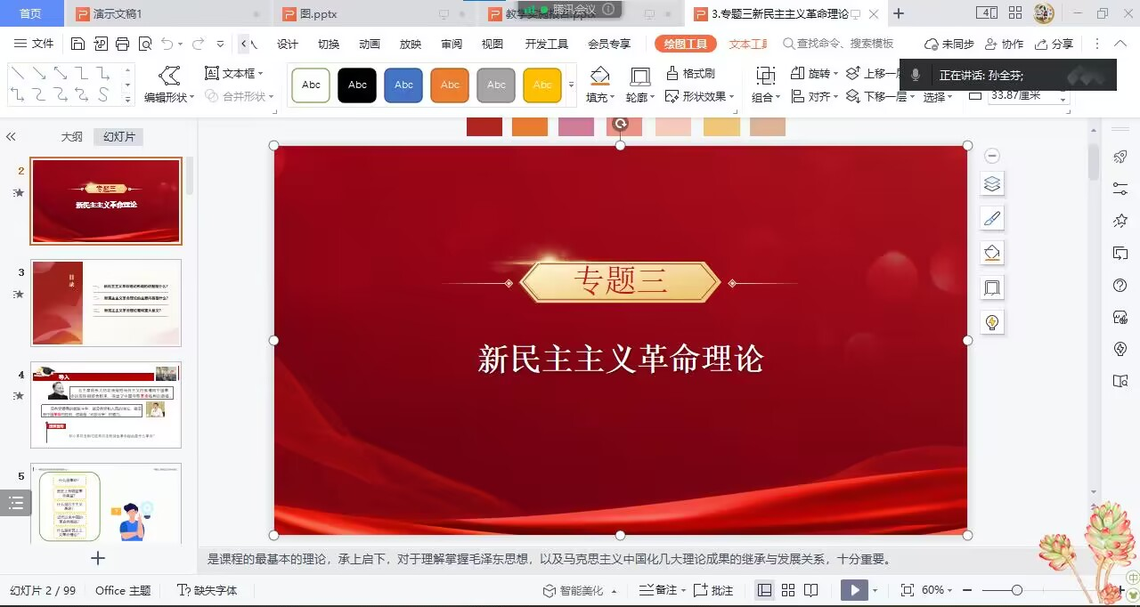Select the slide 3 thumbnail
The width and height of the screenshot is (1140, 607).
106,303
